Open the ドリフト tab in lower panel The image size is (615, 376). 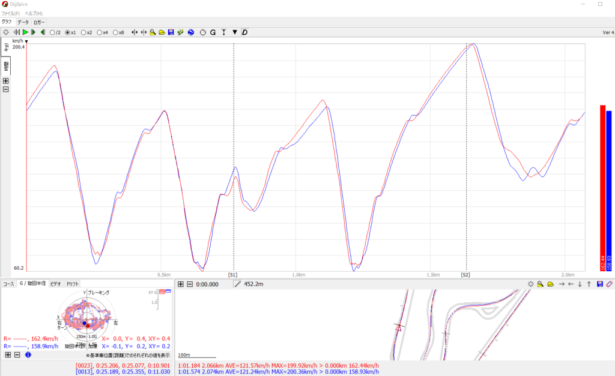point(72,284)
